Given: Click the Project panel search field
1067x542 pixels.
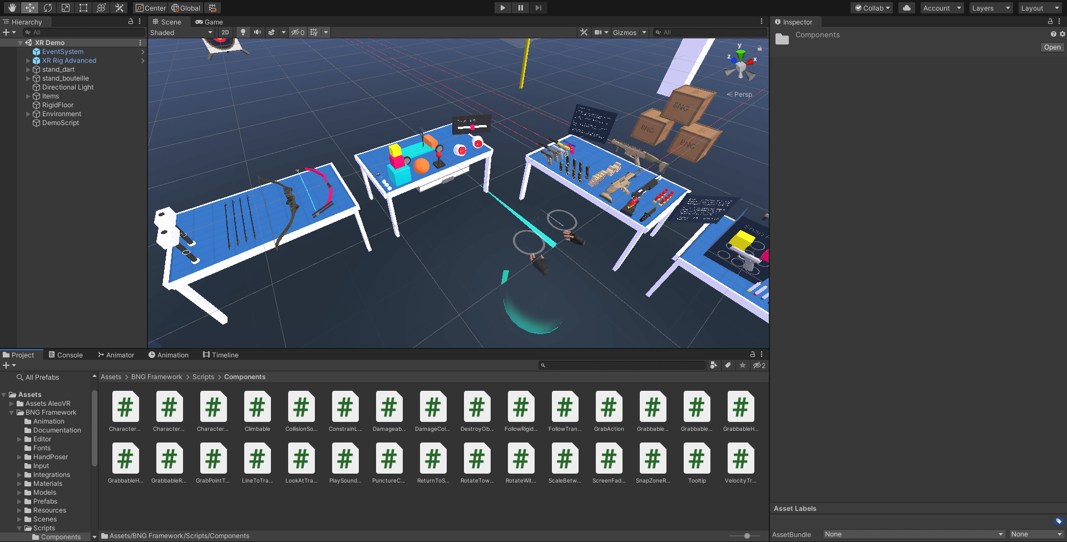Looking at the screenshot, I should click(x=623, y=365).
